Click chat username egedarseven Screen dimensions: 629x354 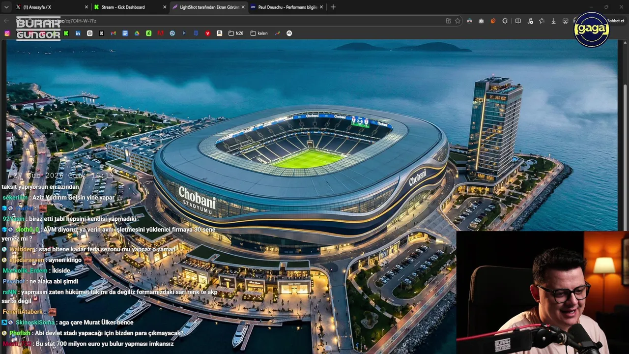click(x=26, y=260)
